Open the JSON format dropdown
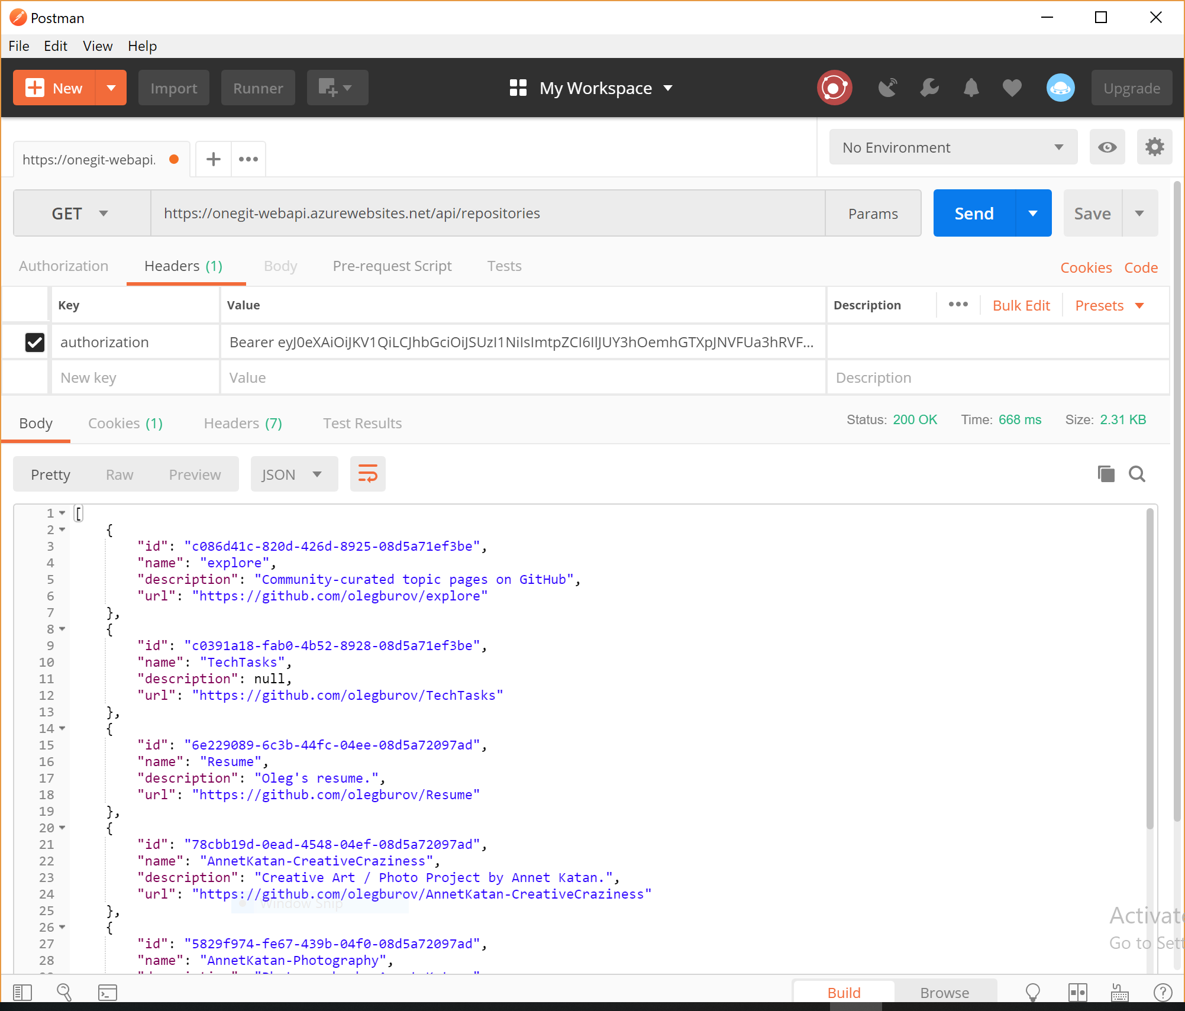 [x=293, y=474]
